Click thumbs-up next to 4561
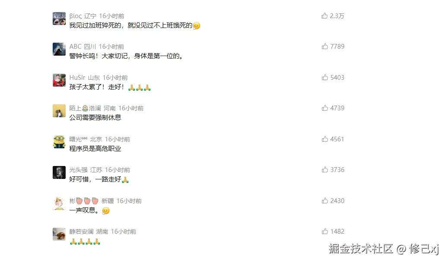Viewport: 447px width, 263px height. 325,139
